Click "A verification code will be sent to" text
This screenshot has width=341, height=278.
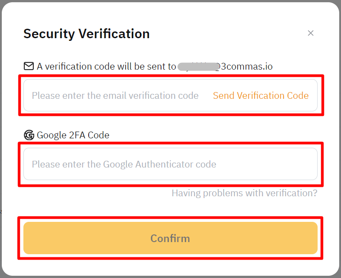click(106, 66)
